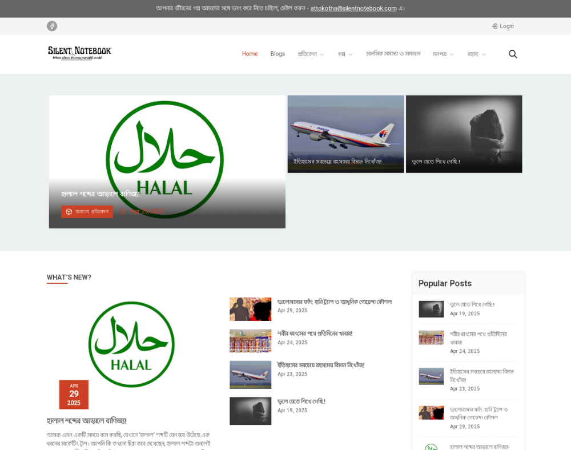The width and height of the screenshot is (571, 450).
Task: Click the Silent Notebook logo
Action: [x=79, y=53]
